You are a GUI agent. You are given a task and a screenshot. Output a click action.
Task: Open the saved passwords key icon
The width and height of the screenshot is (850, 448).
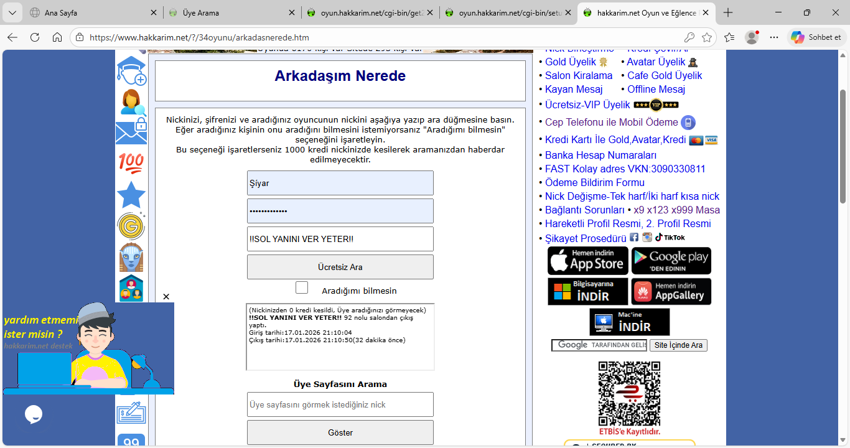point(689,37)
